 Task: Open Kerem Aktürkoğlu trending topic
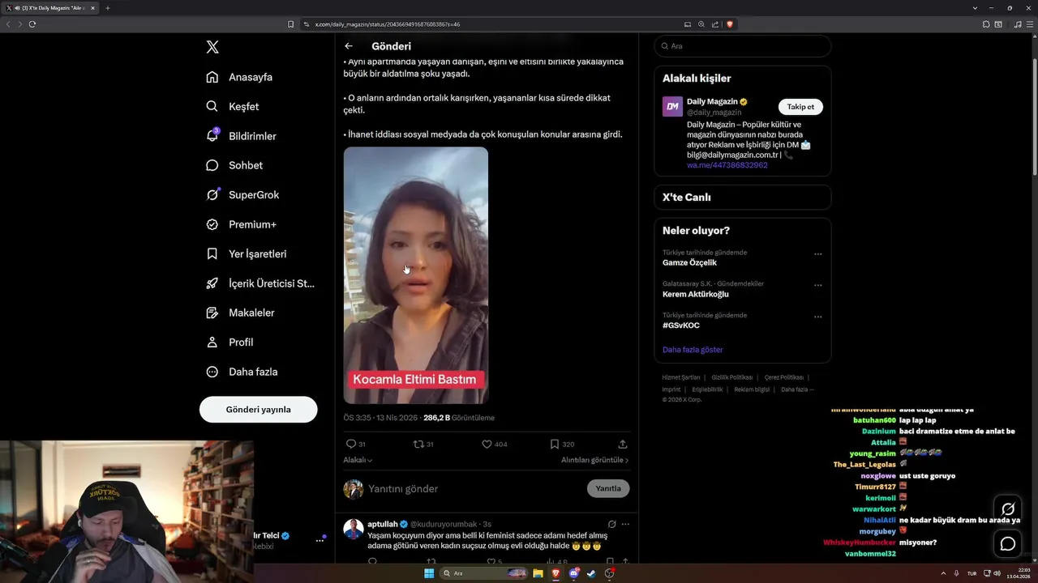(x=695, y=294)
